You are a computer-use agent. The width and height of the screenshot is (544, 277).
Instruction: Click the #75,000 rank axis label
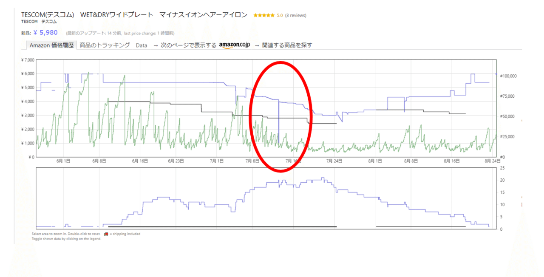[507, 96]
